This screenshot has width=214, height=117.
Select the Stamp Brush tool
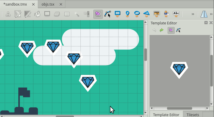click(8, 14)
